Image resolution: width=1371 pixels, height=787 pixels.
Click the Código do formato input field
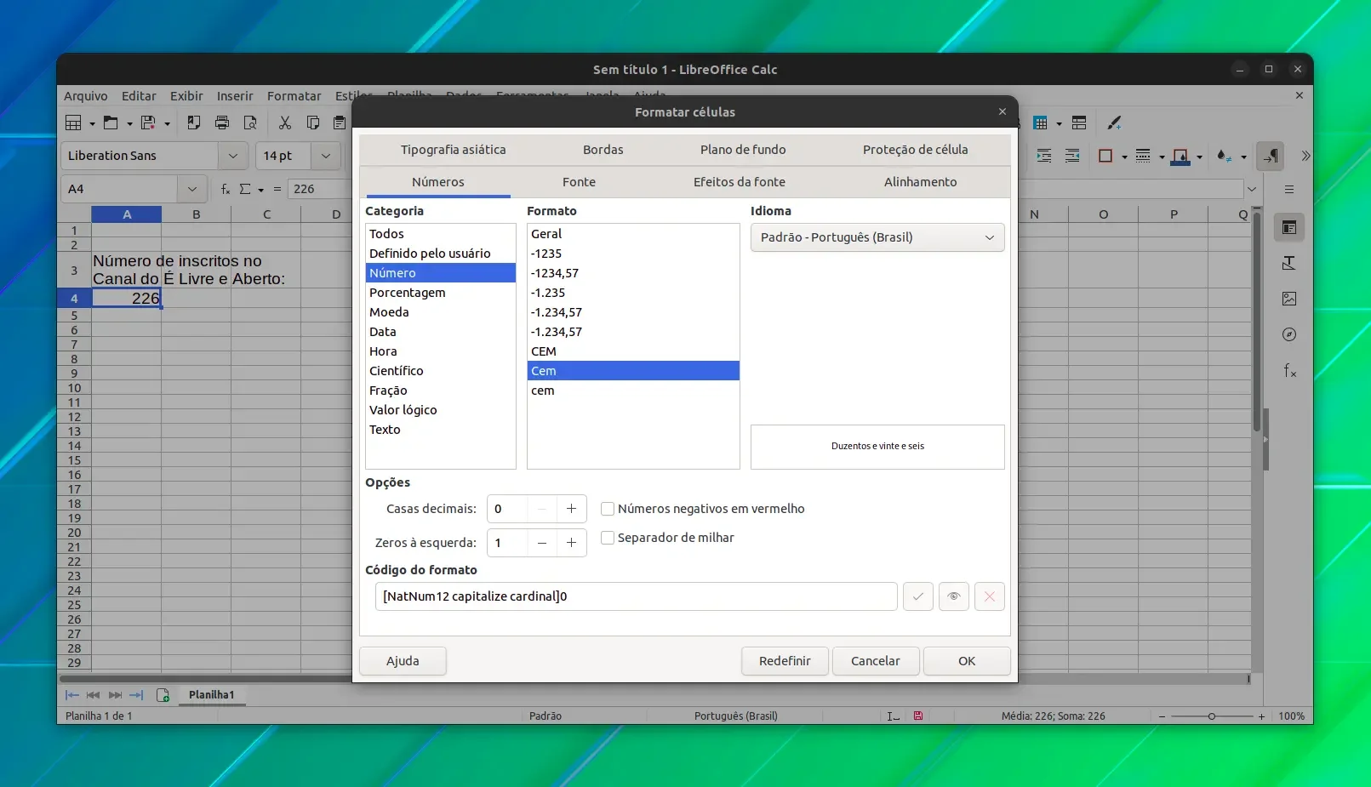click(x=636, y=596)
